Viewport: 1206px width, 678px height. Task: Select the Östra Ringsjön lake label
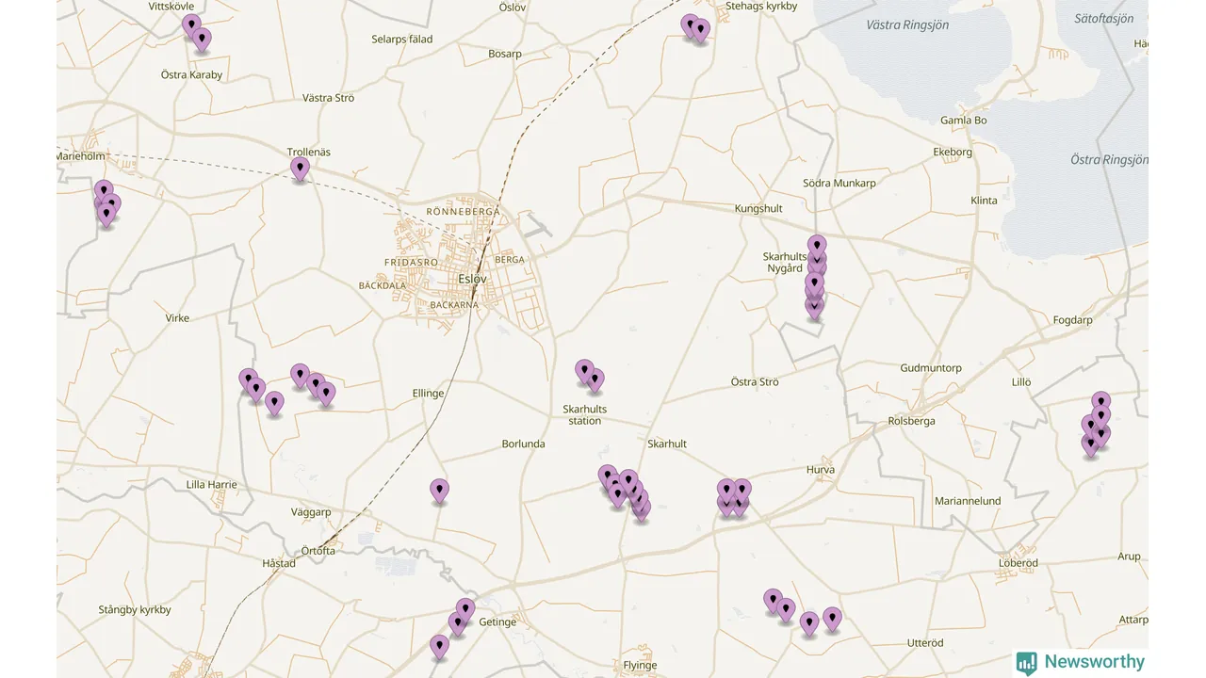click(1109, 160)
